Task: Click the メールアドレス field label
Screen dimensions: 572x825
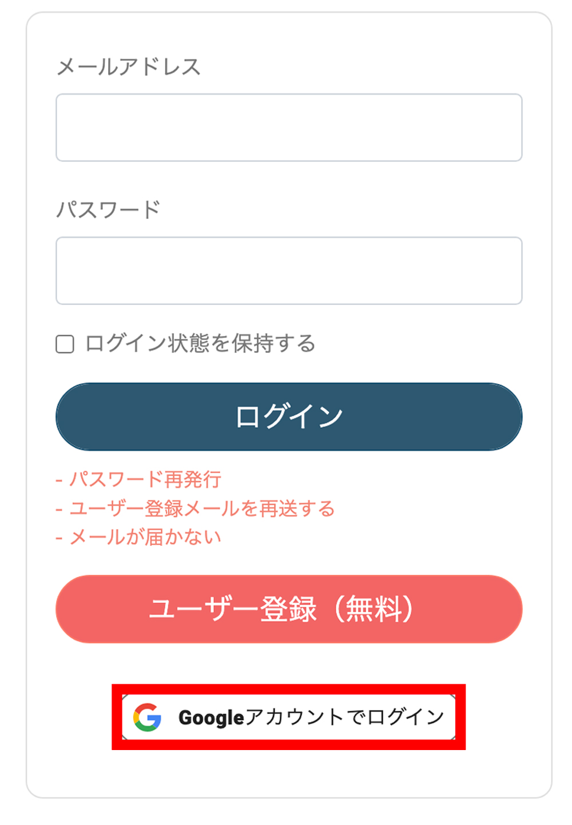Action: pos(129,67)
